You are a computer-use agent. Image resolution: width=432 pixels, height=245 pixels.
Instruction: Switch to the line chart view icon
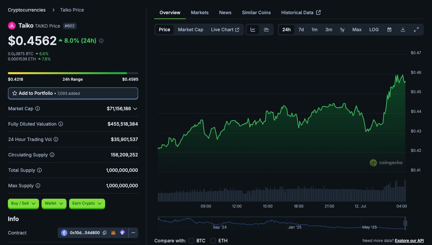pyautogui.click(x=253, y=30)
